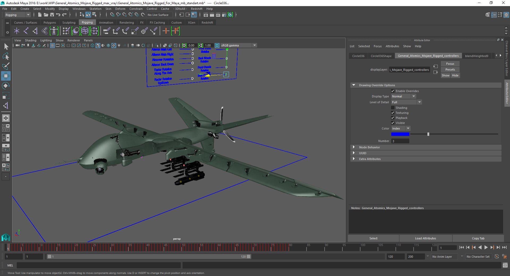Click the Create Locator shelf icon
The image size is (510, 276).
pyautogui.click(x=17, y=31)
